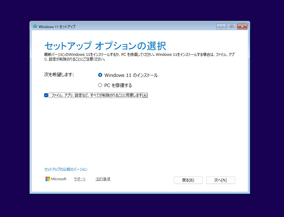Open the 法的事項 link
Image resolution: width=284 pixels, height=217 pixels.
103,179
